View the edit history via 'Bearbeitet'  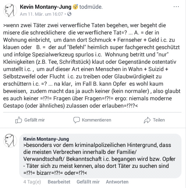pos(59,182)
